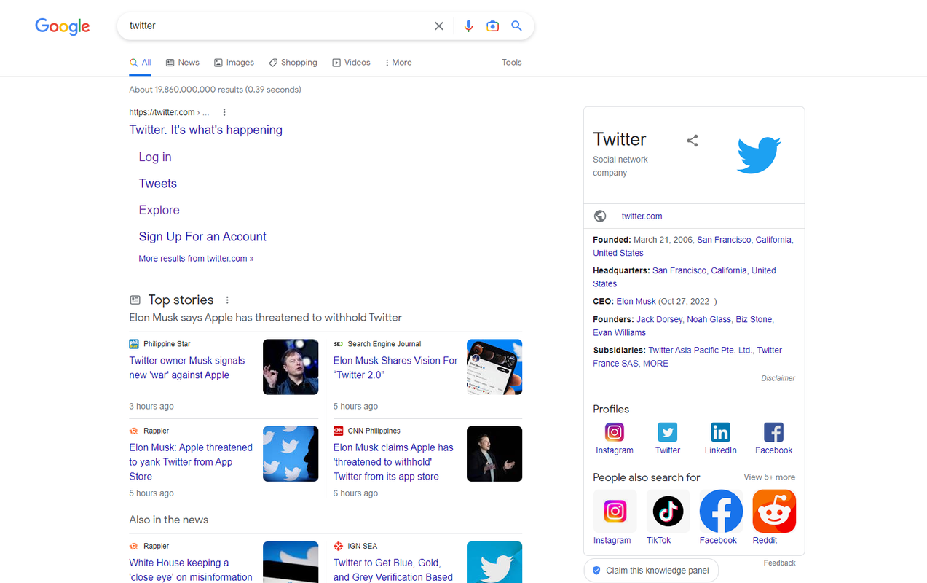927x583 pixels.
Task: Start voice search with microphone icon
Action: pos(468,26)
